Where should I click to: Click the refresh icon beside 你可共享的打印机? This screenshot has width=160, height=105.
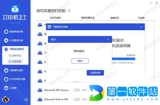(69, 11)
